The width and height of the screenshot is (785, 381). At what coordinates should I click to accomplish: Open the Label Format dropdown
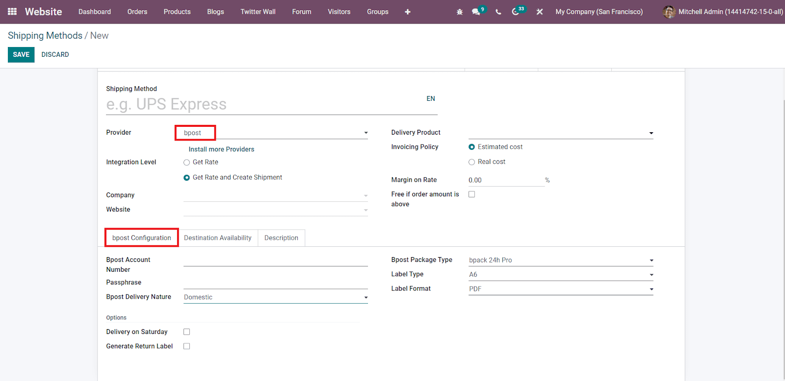click(561, 289)
